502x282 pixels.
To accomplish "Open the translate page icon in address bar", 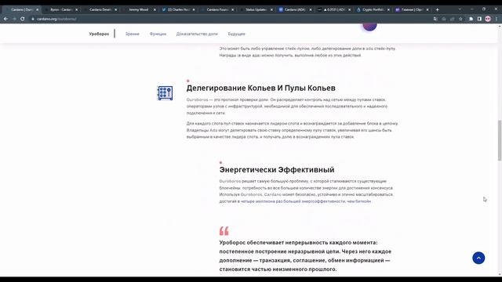I will tap(435, 19).
